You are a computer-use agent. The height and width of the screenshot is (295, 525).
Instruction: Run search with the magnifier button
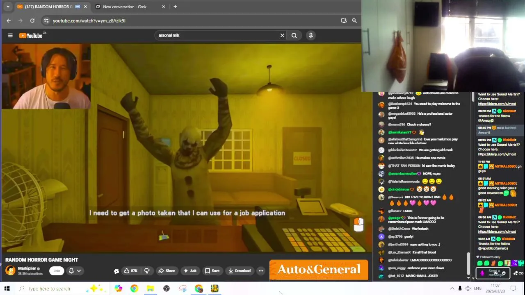click(x=294, y=36)
